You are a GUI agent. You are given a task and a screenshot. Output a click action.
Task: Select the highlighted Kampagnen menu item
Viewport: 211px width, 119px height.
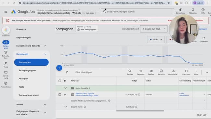pos(31,62)
